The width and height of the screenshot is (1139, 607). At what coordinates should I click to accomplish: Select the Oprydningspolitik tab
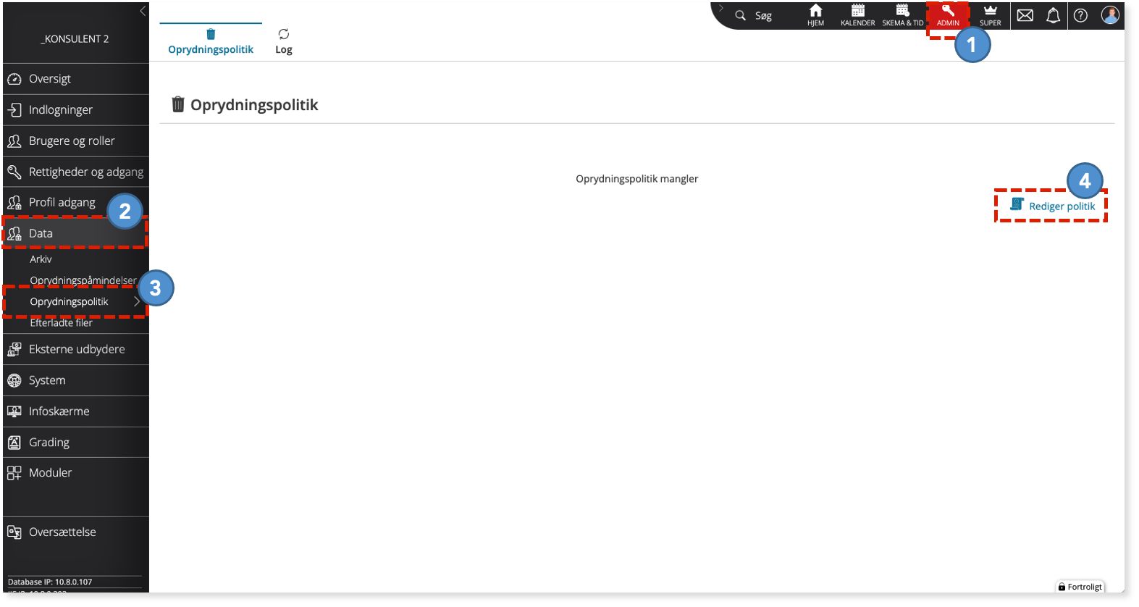click(x=211, y=41)
